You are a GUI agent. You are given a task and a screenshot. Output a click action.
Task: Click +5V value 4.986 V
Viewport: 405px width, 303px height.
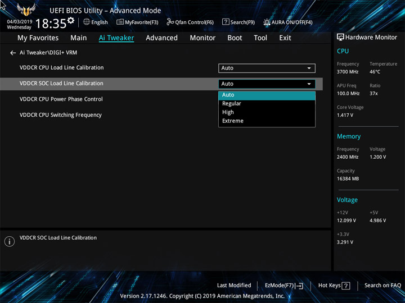pos(378,221)
